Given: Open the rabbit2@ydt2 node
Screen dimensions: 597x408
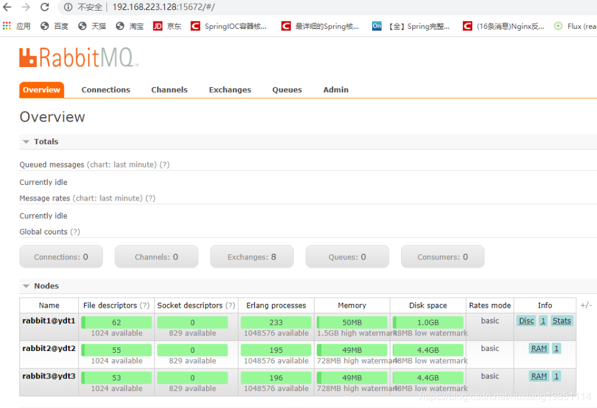Looking at the screenshot, I should point(49,348).
